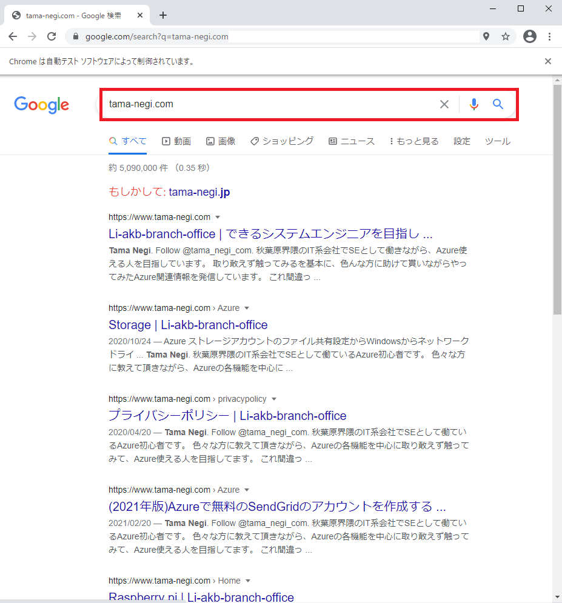Start voice search with the microphone
The height and width of the screenshot is (603, 562).
[x=474, y=104]
